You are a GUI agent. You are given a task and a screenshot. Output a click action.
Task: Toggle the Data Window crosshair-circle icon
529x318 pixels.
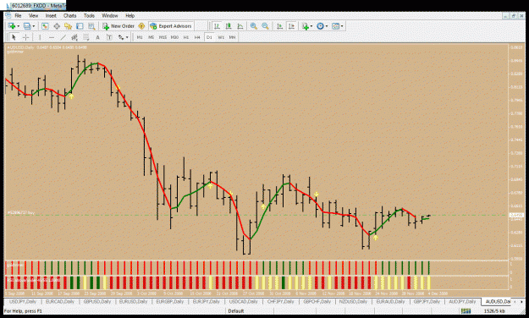tap(57, 26)
